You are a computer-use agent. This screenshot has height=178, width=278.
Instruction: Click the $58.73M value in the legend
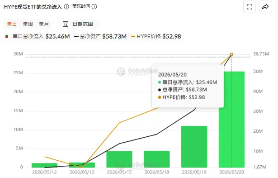click(114, 36)
